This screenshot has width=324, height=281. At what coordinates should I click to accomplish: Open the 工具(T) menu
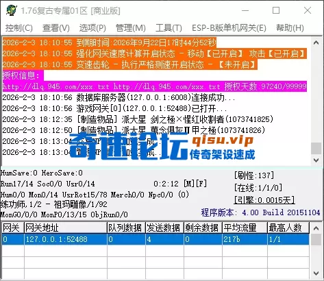coord(169,28)
